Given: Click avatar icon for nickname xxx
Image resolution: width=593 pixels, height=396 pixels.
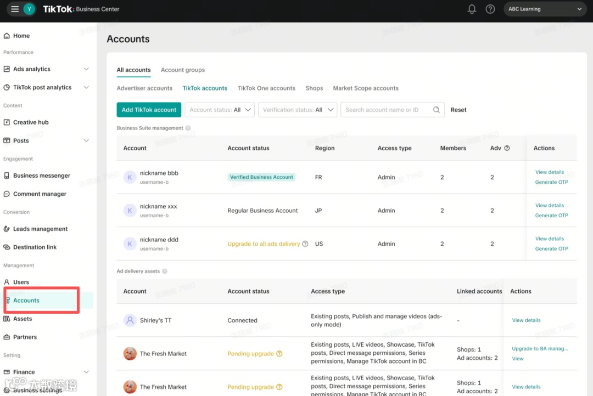Looking at the screenshot, I should [x=130, y=211].
